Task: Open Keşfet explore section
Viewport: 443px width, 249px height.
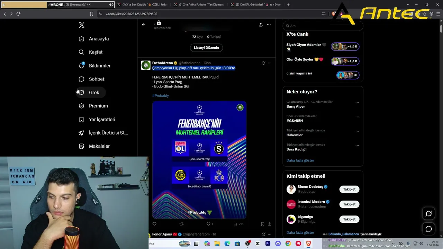Action: tap(91, 52)
